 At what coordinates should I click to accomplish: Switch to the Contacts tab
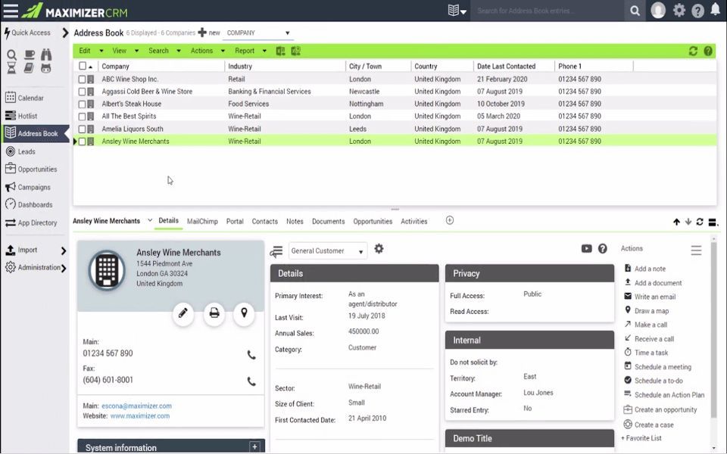click(x=265, y=222)
